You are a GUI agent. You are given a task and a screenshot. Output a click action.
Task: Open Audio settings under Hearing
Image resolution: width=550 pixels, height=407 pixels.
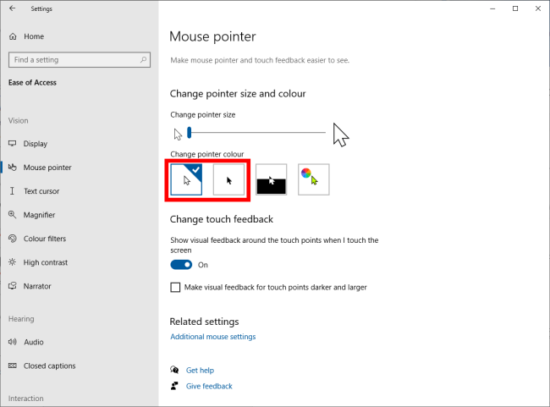[34, 342]
